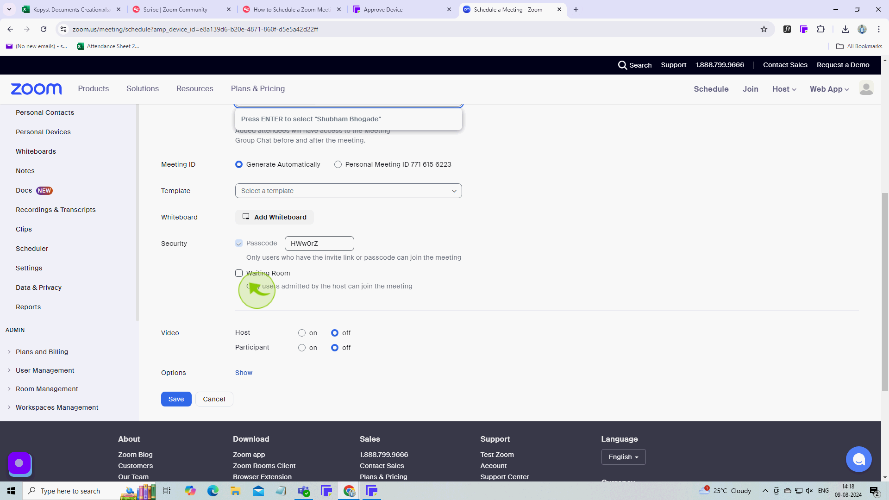This screenshot has width=889, height=500.
Task: Switch to the Scribe Zoom Community tab
Action: pyautogui.click(x=182, y=9)
